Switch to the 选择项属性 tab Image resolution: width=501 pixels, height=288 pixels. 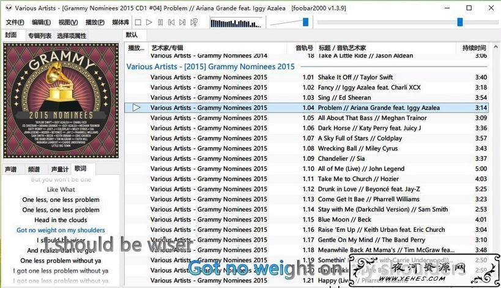coord(72,35)
